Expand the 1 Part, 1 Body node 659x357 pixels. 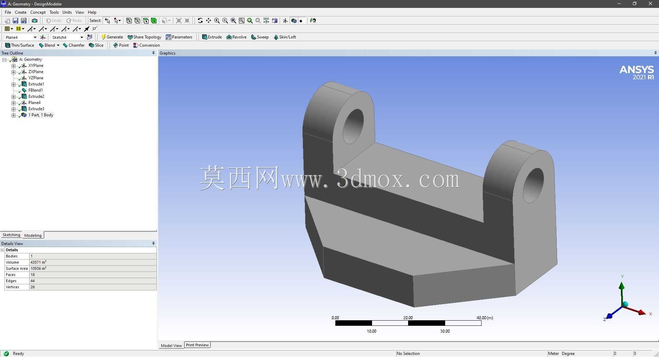coord(13,115)
